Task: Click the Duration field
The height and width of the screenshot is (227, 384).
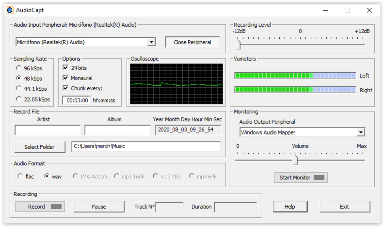Action: tap(235, 207)
